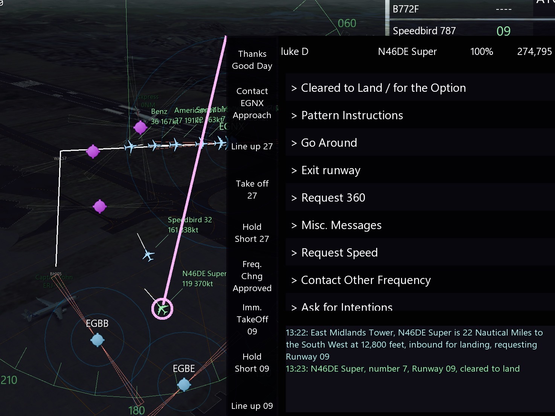Click the pilot name luke D
The image size is (555, 416).
click(294, 52)
